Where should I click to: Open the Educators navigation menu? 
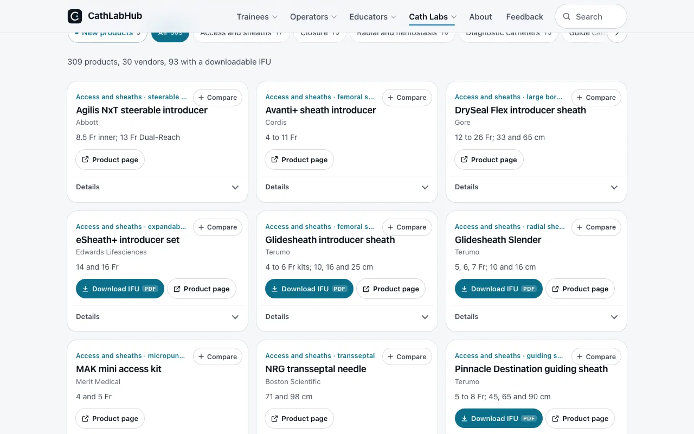coord(373,17)
